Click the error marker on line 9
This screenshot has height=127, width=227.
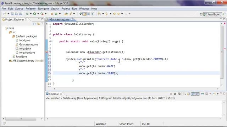(x=46, y=52)
